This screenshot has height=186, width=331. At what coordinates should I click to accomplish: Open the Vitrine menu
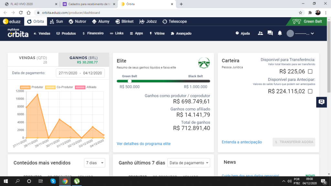tap(157, 33)
